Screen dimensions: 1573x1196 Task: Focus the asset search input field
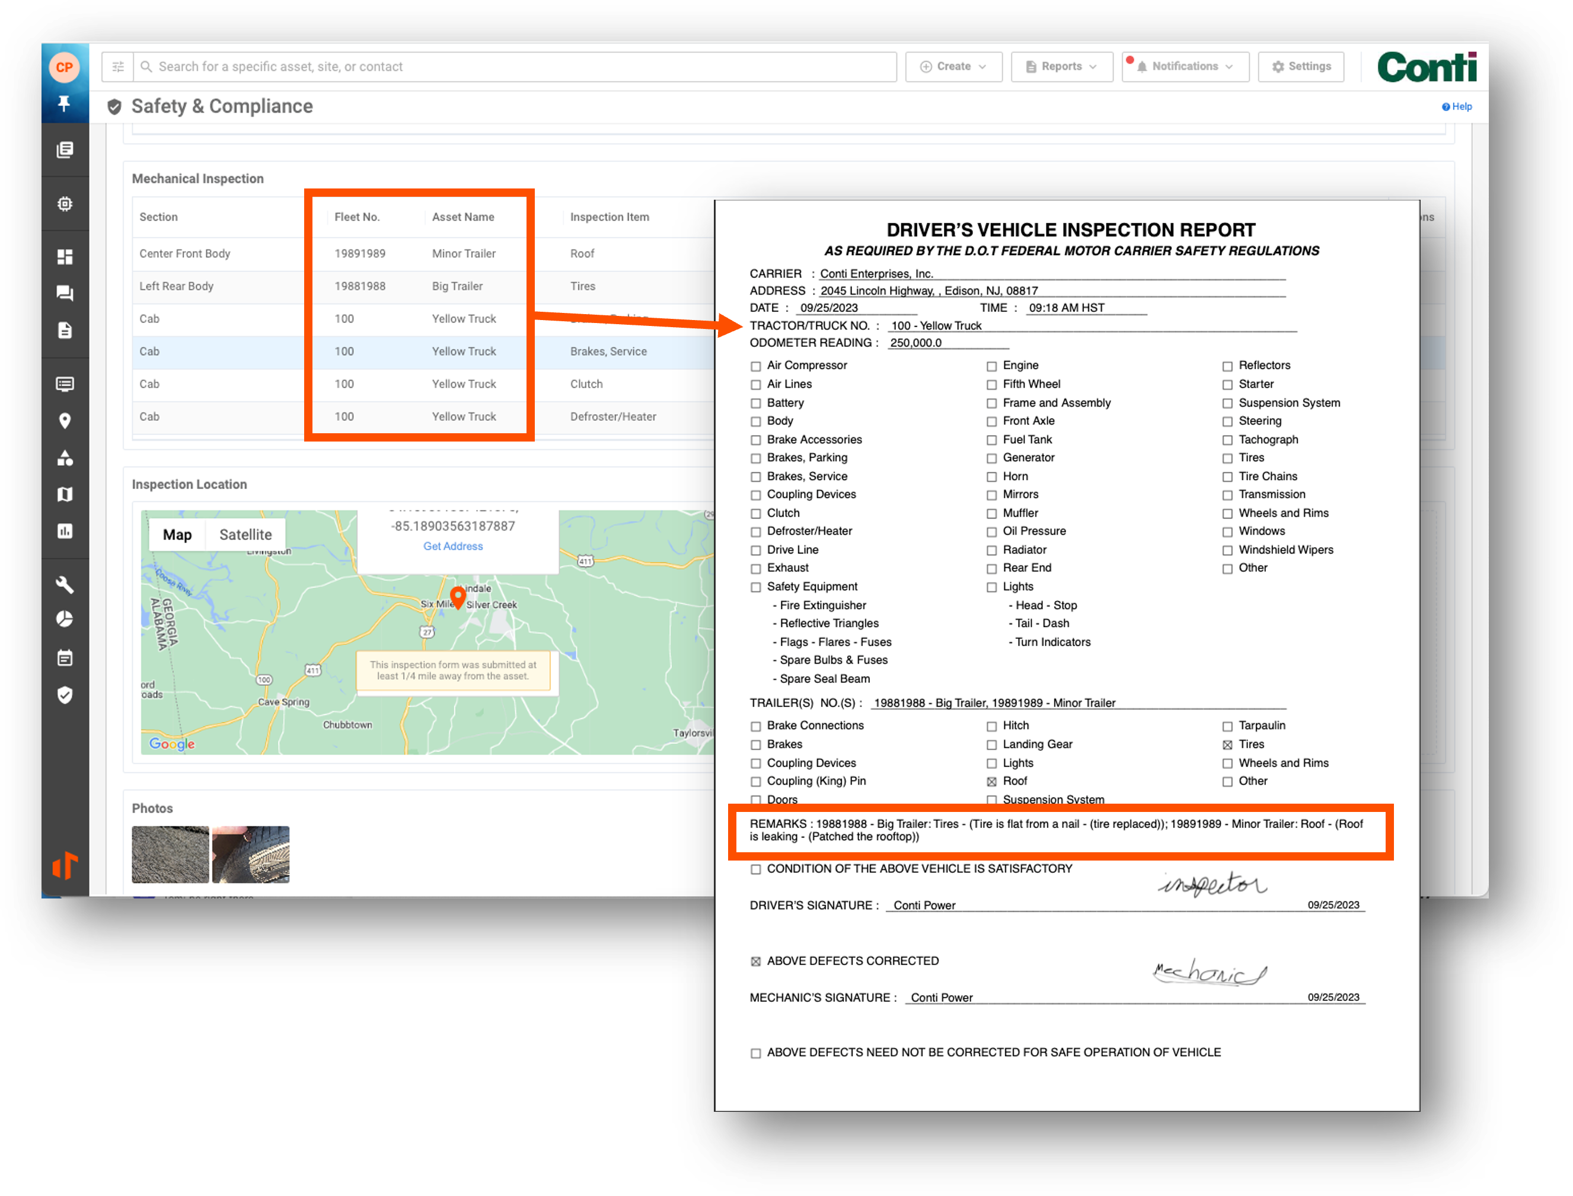(x=515, y=66)
